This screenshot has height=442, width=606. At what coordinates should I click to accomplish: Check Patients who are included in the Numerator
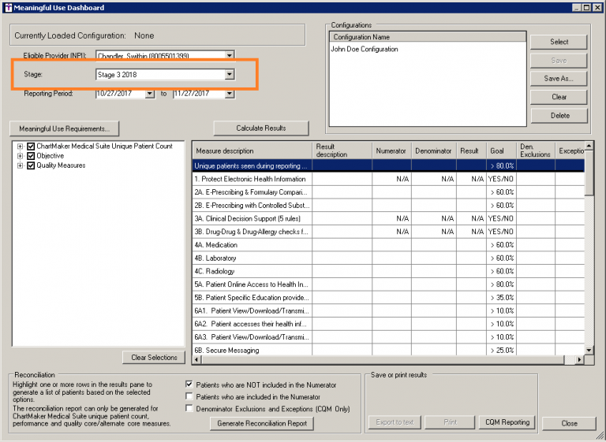(x=189, y=396)
